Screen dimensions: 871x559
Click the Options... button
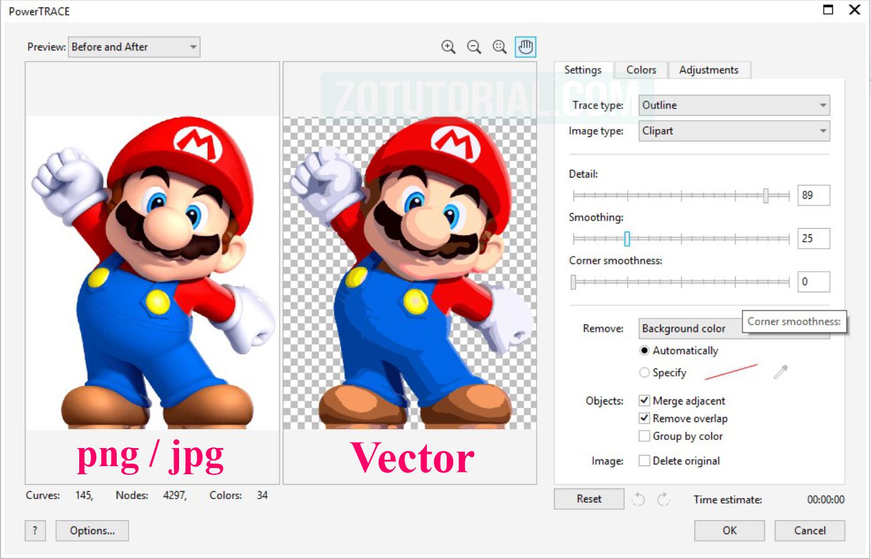[92, 530]
